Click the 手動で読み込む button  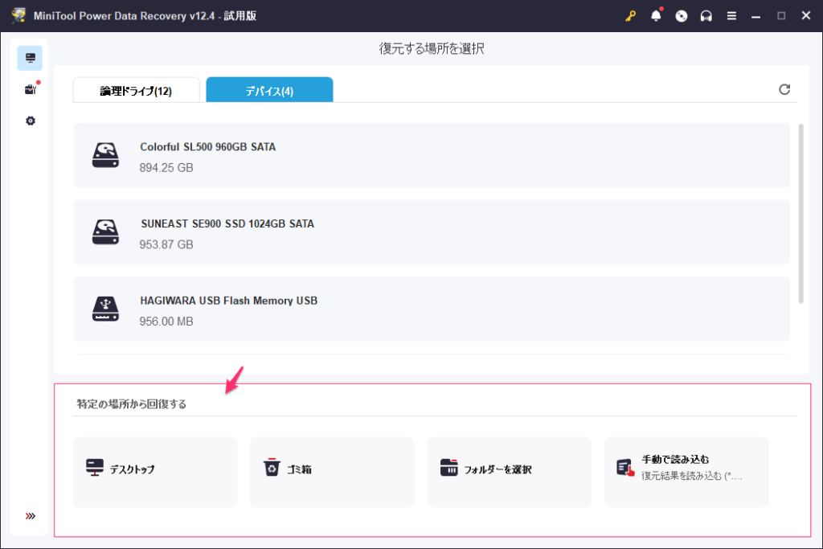686,472
